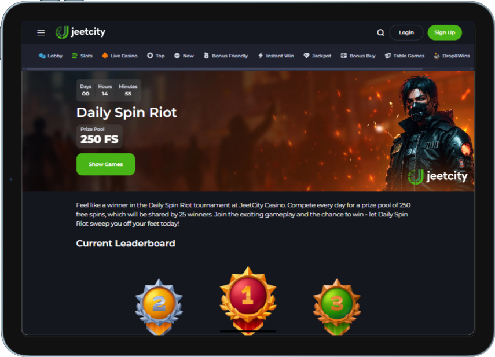Select the Drop&Wins category
495x357 pixels.
tap(452, 56)
